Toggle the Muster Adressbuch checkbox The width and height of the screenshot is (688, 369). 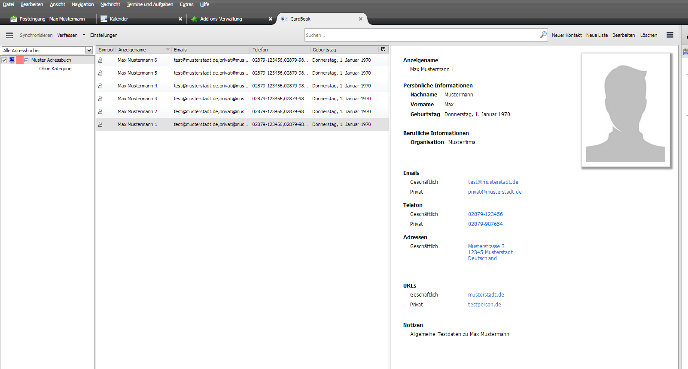(4, 60)
